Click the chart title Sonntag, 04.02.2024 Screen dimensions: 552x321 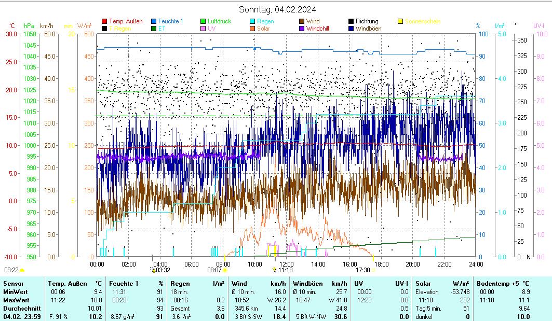tap(277, 9)
